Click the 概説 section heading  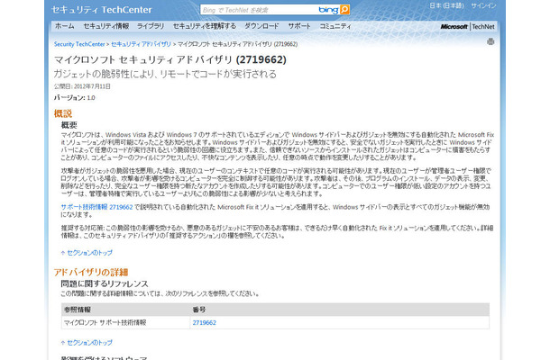[63, 113]
